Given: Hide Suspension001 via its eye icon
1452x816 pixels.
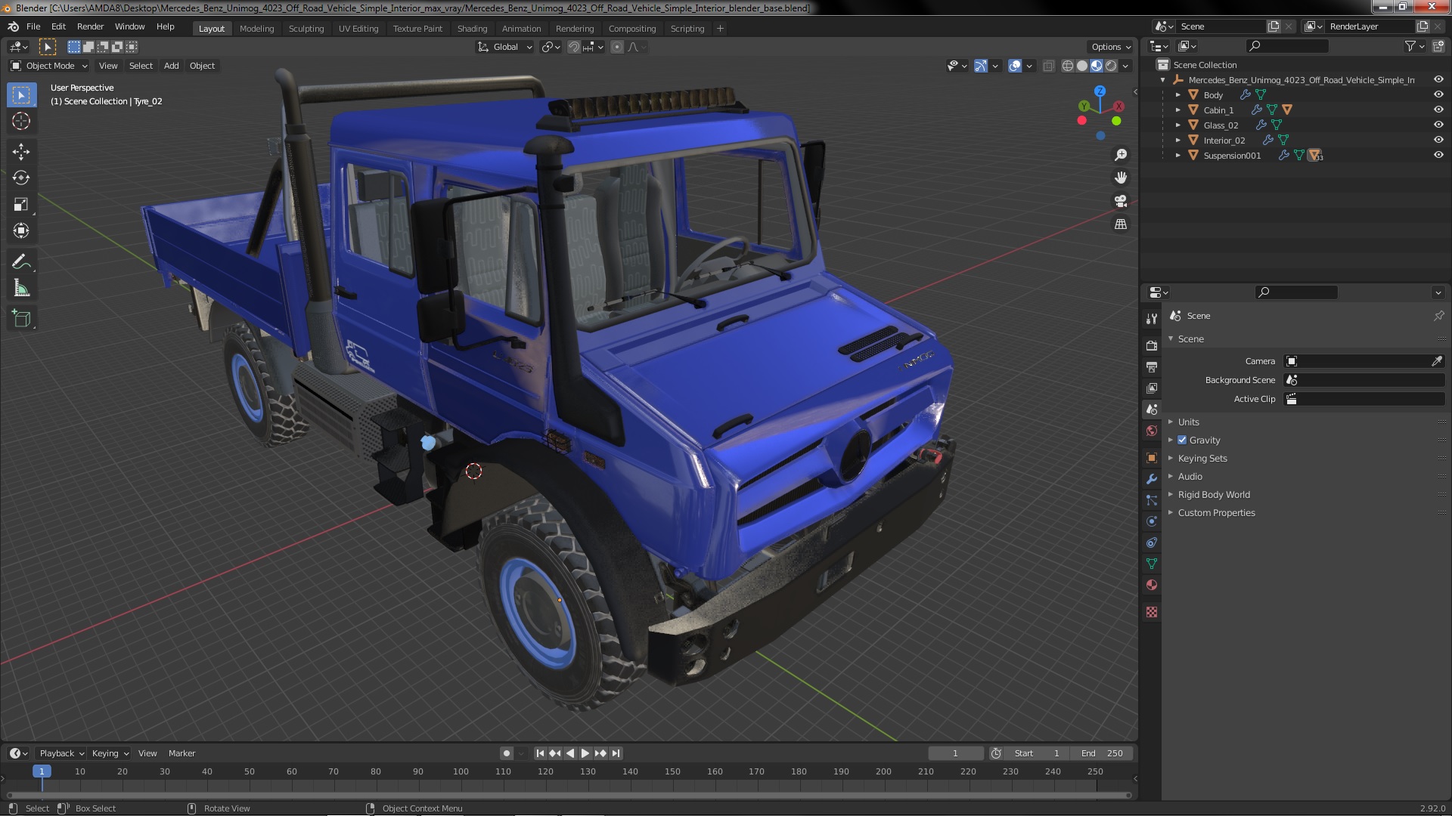Looking at the screenshot, I should tap(1438, 155).
